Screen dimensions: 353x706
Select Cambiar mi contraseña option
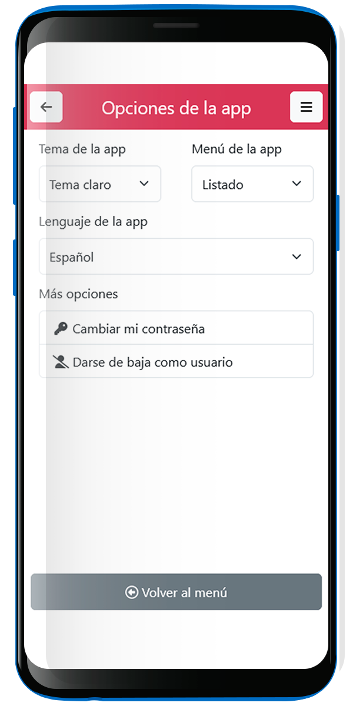pyautogui.click(x=176, y=328)
